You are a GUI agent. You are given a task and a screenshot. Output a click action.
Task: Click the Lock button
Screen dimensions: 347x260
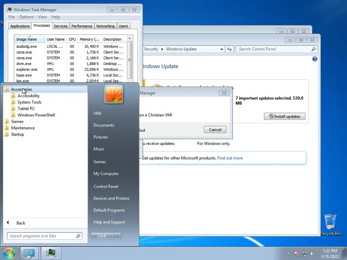[x=102, y=236]
